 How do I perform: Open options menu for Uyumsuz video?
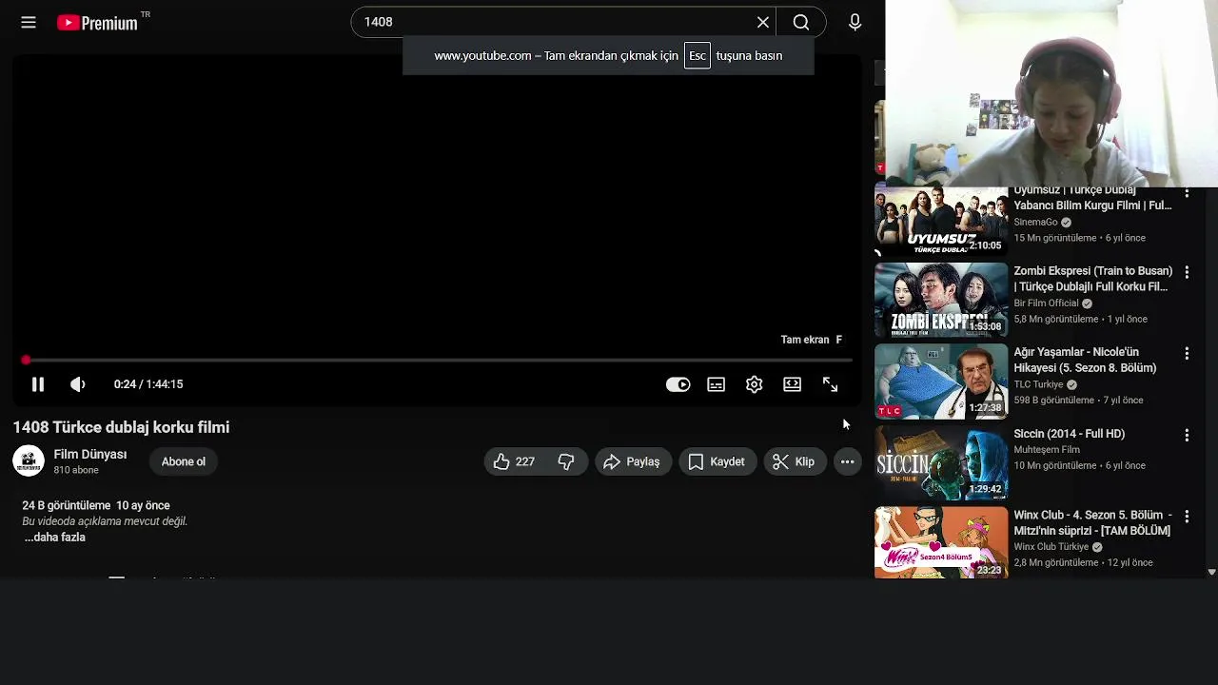pyautogui.click(x=1187, y=193)
